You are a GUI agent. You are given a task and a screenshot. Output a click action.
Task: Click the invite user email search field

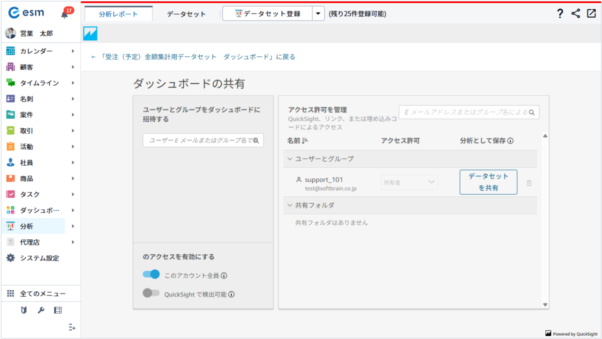[203, 140]
